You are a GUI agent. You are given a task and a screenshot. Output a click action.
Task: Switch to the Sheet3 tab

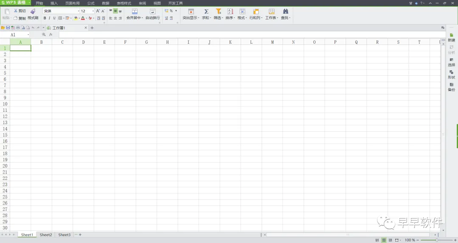(x=64, y=235)
